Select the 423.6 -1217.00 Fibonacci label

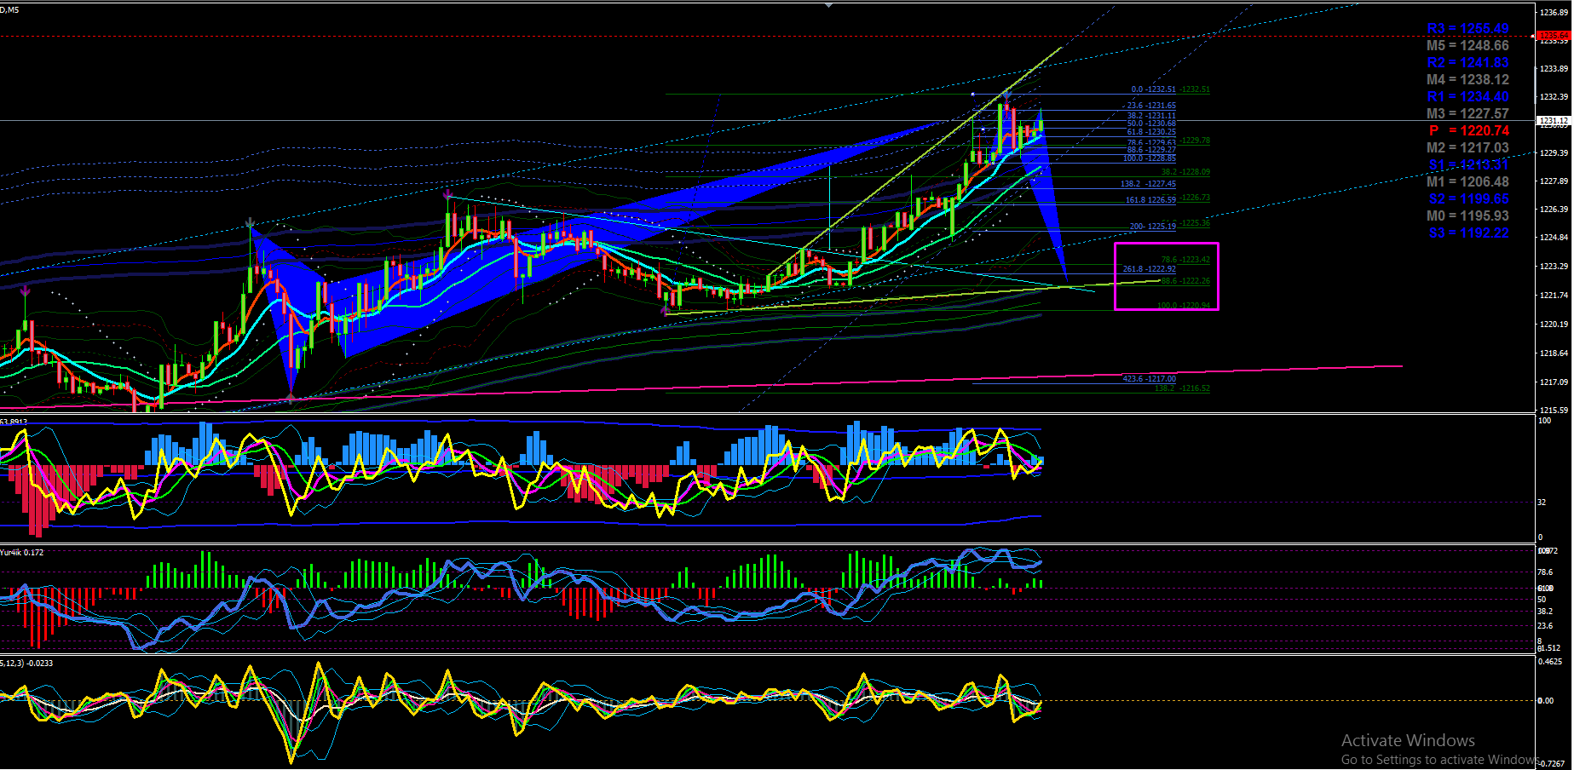coord(1149,379)
